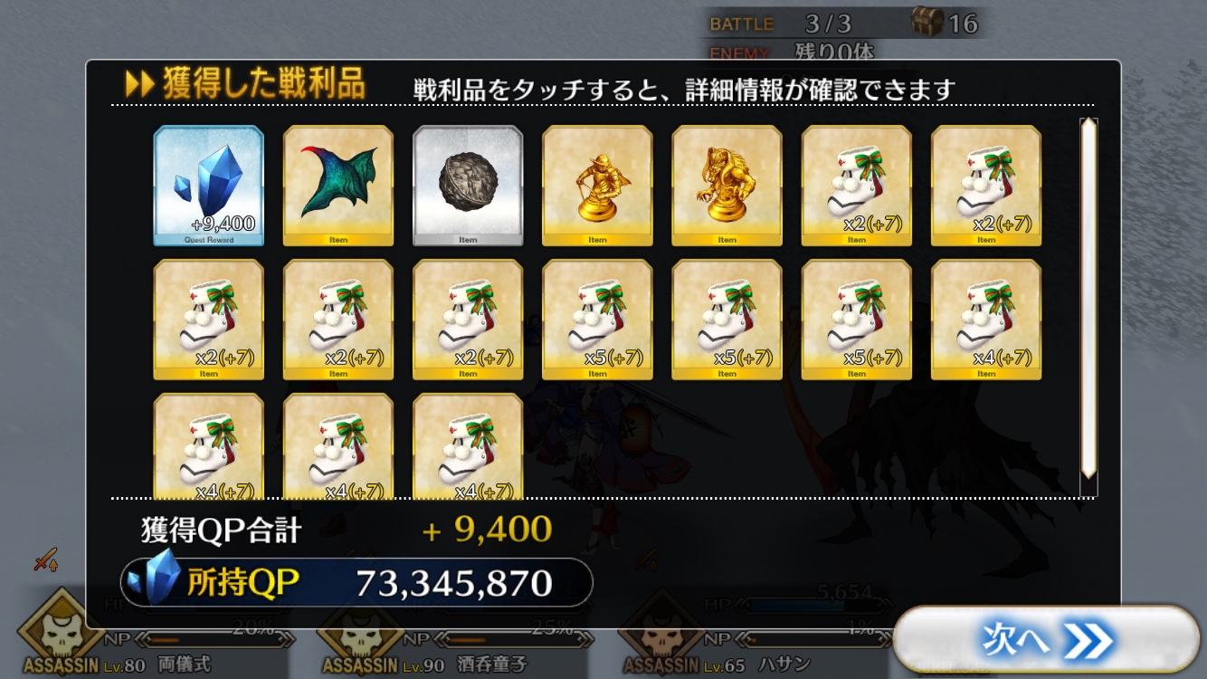Tap the 次へ next button
This screenshot has width=1207, height=679.
[1047, 641]
